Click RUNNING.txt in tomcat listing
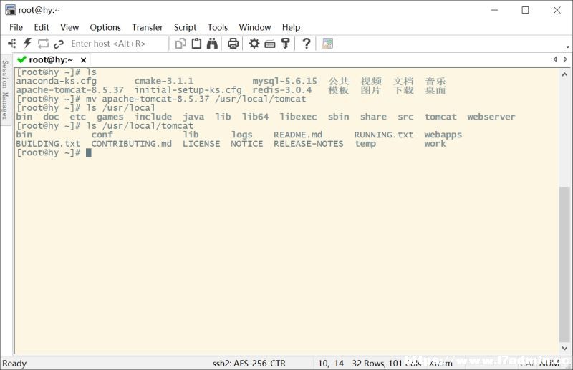This screenshot has width=573, height=370. (x=384, y=135)
